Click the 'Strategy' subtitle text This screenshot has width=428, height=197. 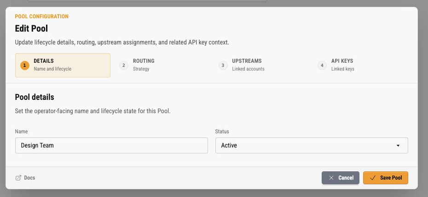click(x=141, y=69)
